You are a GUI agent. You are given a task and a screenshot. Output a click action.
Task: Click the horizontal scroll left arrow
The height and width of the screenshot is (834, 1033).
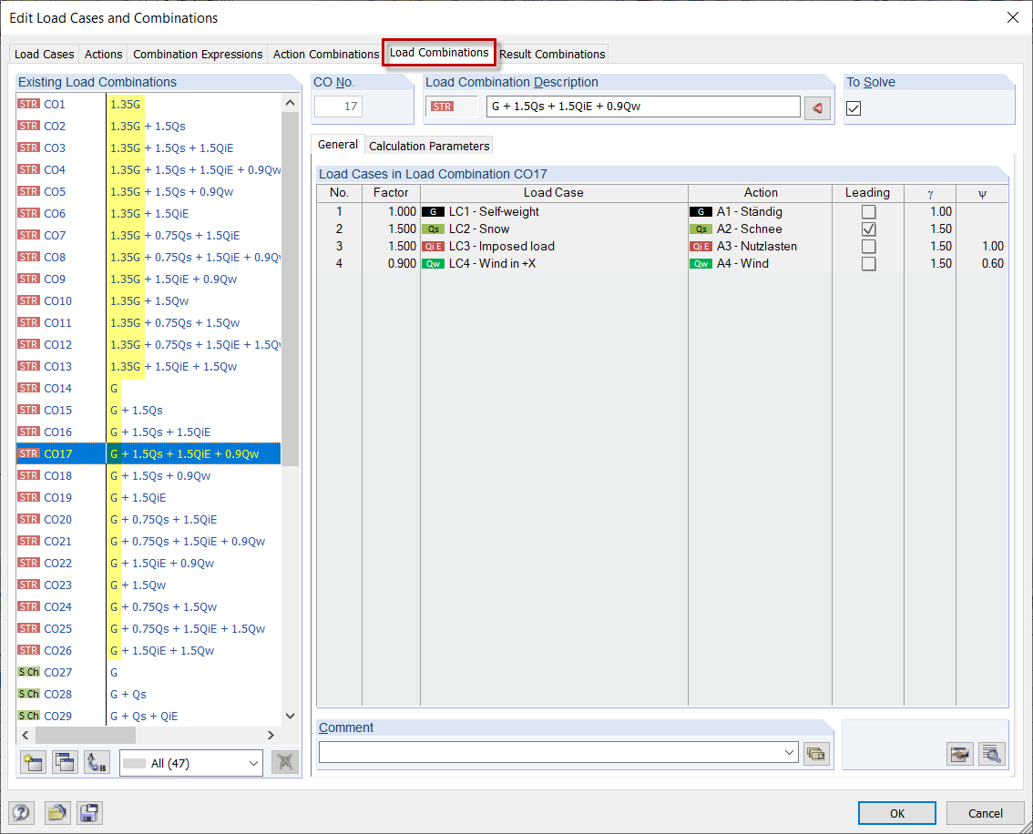coord(26,735)
